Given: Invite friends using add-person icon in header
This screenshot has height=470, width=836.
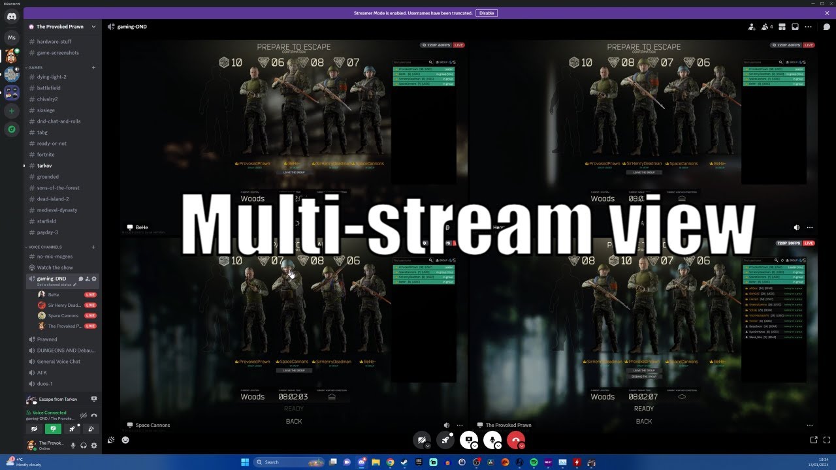Looking at the screenshot, I should point(752,27).
